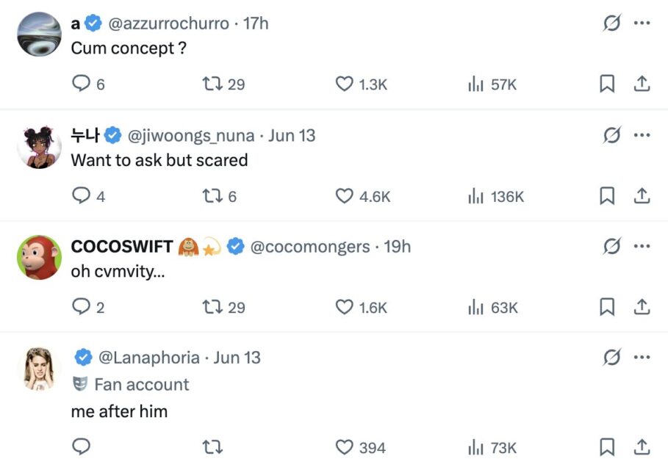Reply to the 'oh cvmvity...' tweet
This screenshot has width=668, height=470.
[x=81, y=307]
